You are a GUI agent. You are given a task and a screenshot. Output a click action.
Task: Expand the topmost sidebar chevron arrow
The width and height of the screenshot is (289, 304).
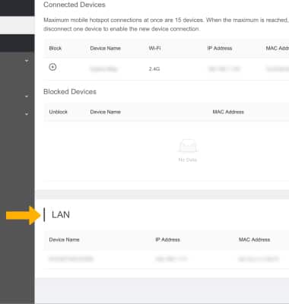point(27,61)
